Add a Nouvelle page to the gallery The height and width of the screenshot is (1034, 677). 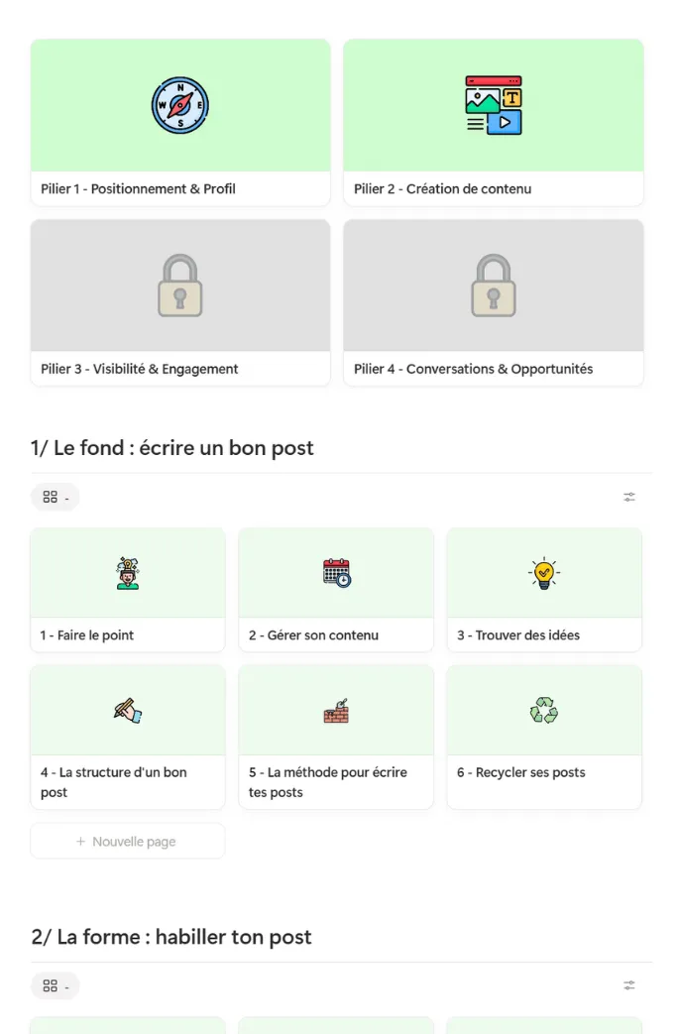point(128,842)
